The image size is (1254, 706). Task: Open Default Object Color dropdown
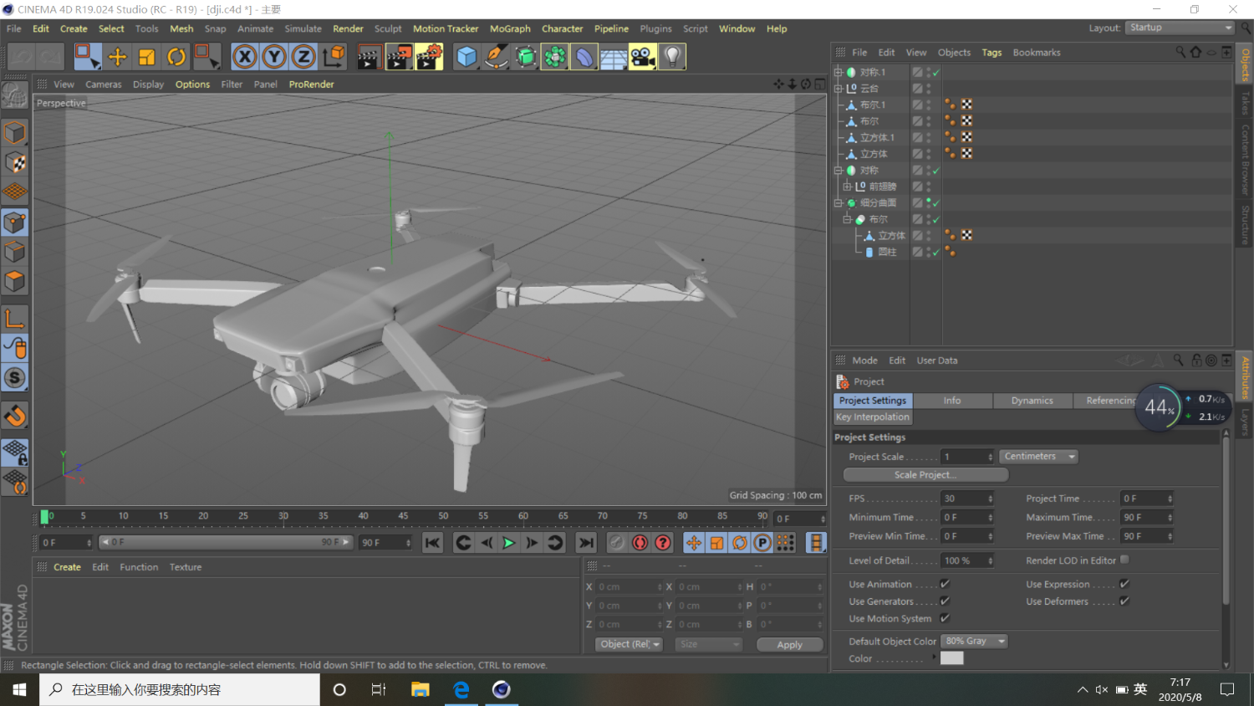pyautogui.click(x=974, y=642)
